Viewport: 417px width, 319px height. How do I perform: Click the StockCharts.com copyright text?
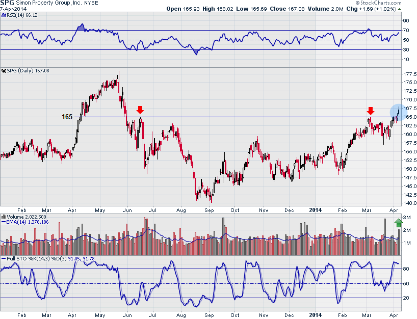tap(378, 3)
